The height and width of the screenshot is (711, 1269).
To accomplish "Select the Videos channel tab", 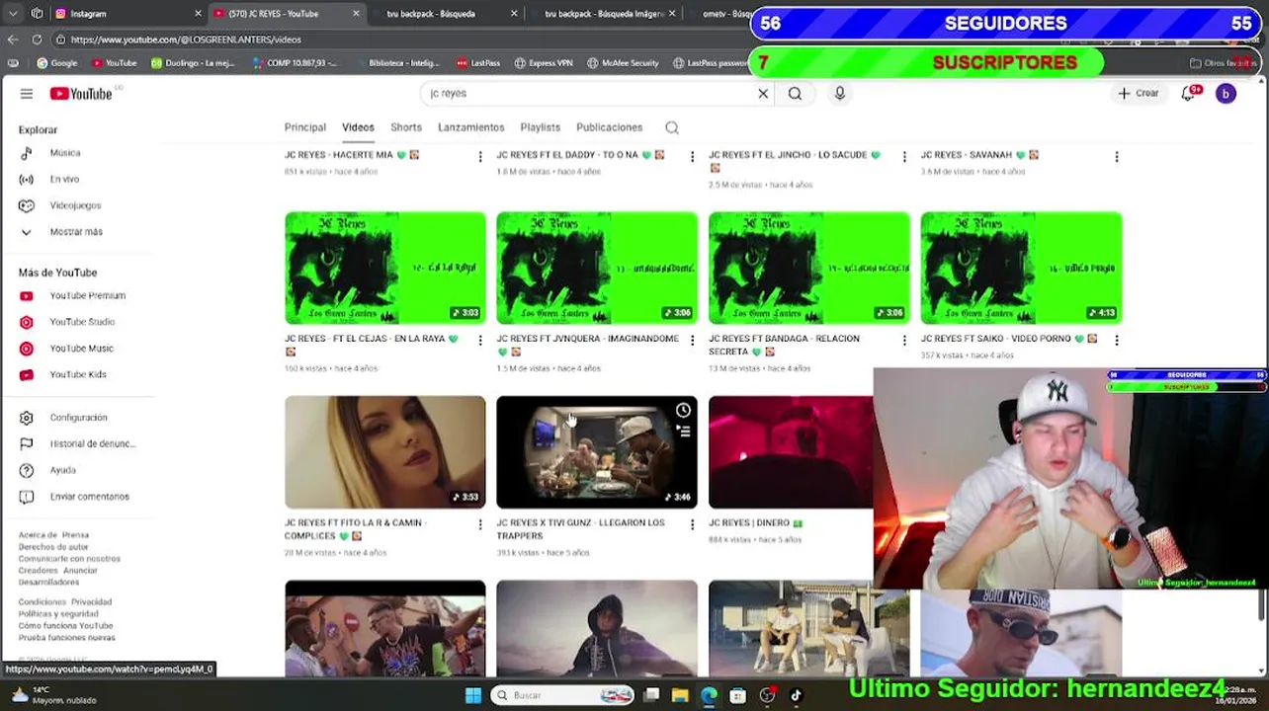I will pyautogui.click(x=358, y=127).
